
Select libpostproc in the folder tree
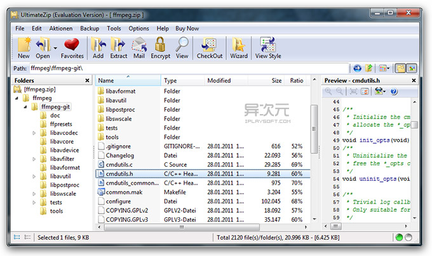click(x=64, y=185)
